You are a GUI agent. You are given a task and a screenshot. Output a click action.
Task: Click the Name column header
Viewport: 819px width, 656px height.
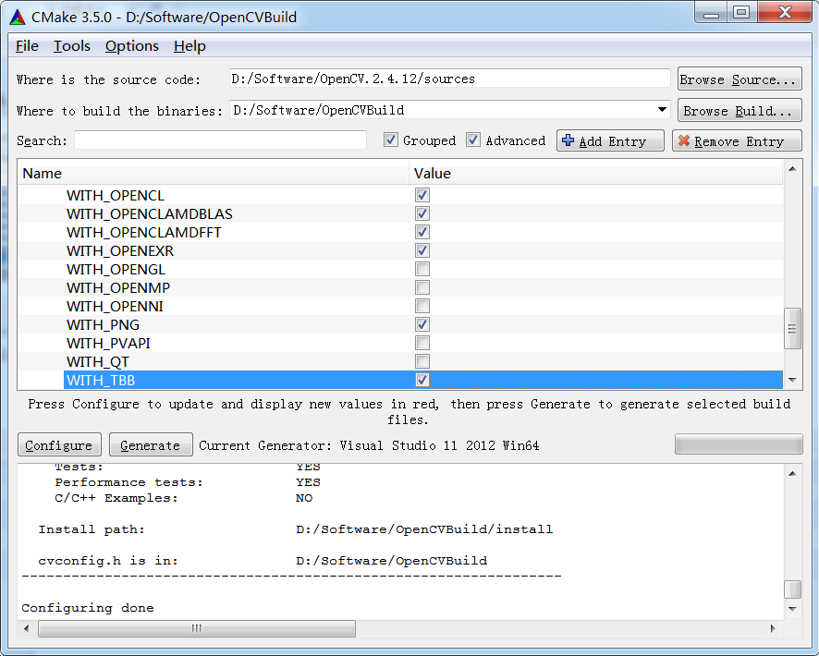click(214, 174)
